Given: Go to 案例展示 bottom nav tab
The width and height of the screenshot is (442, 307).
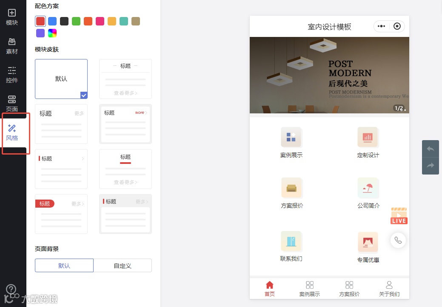Looking at the screenshot, I should pos(310,289).
